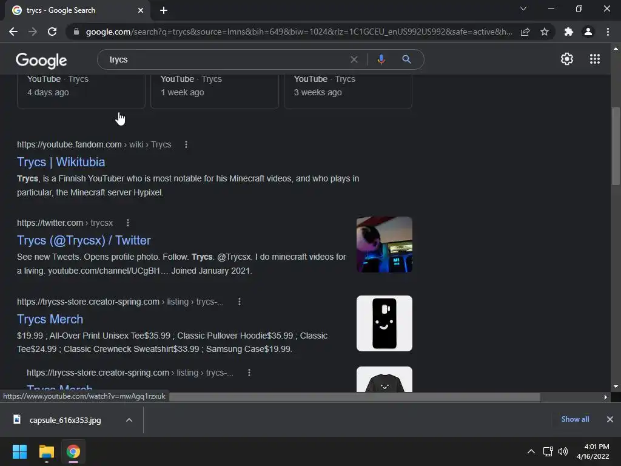Open the clock showing 4:01 PM
The width and height of the screenshot is (621, 466).
coord(593,451)
